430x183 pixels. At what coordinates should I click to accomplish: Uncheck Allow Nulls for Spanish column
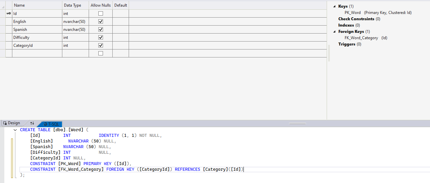[x=101, y=30]
